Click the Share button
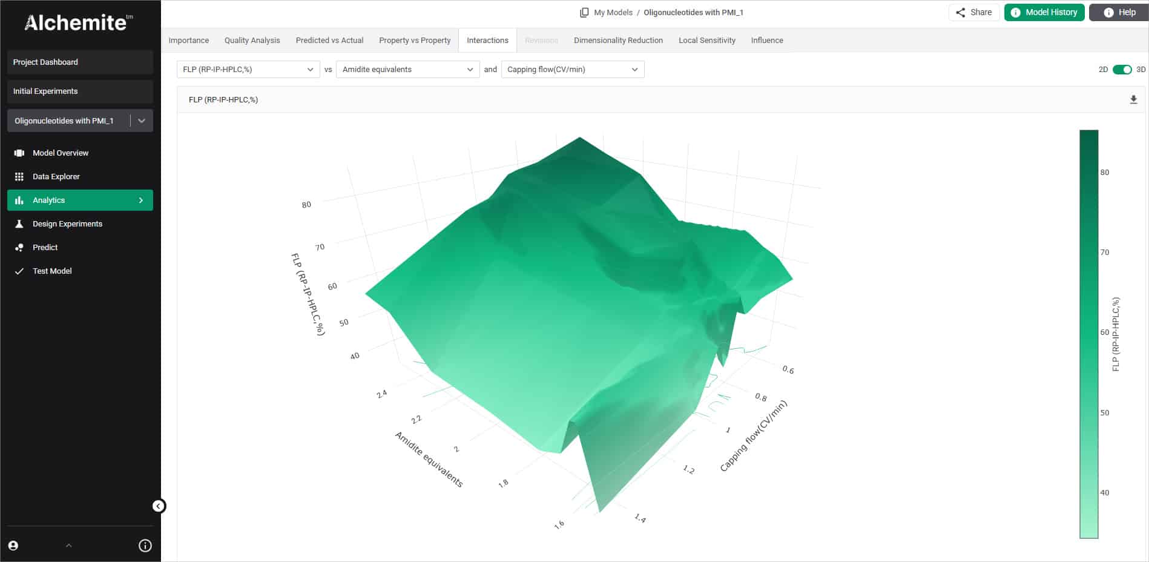The width and height of the screenshot is (1149, 562). pyautogui.click(x=973, y=13)
